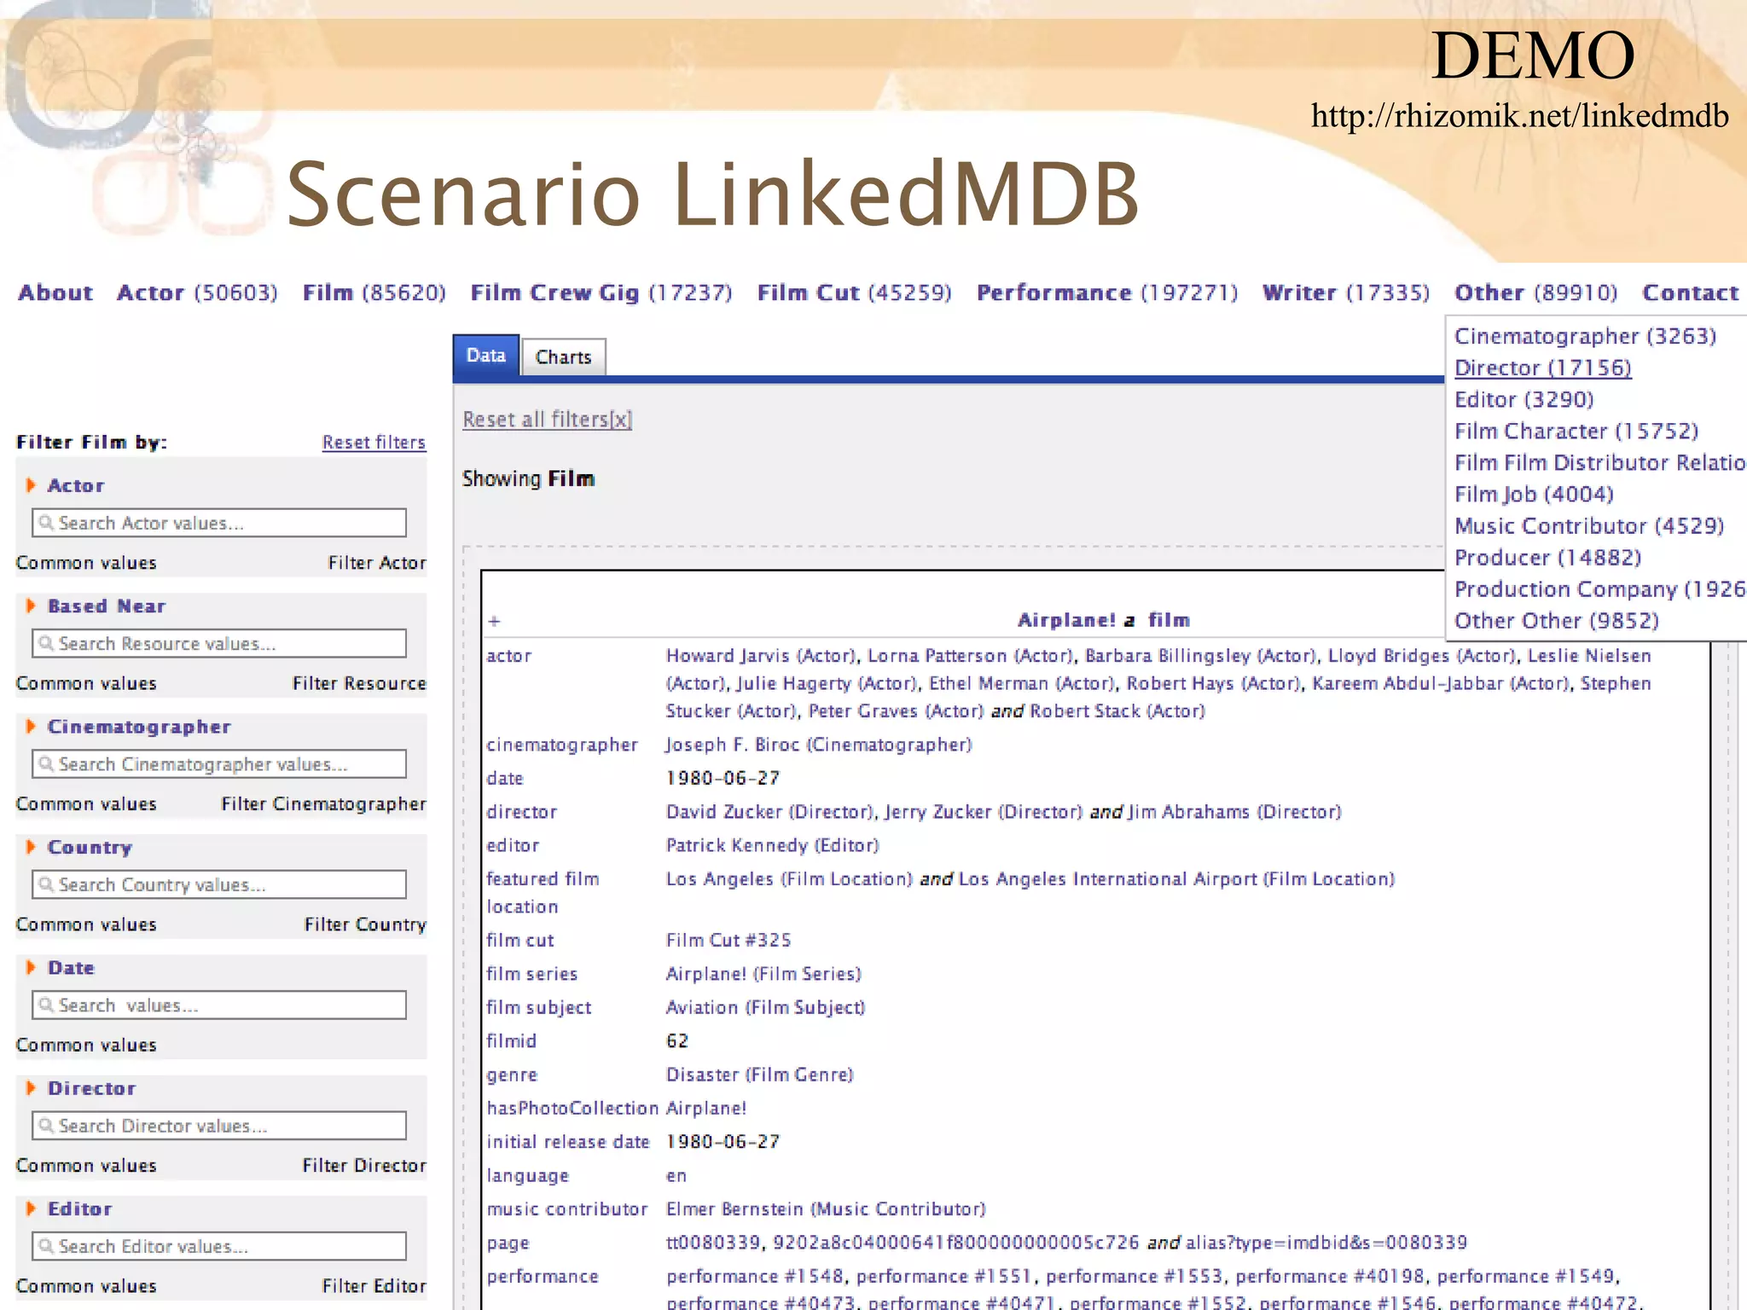Image resolution: width=1747 pixels, height=1310 pixels.
Task: Select Film Character (15752) in dropdown
Action: coord(1576,431)
